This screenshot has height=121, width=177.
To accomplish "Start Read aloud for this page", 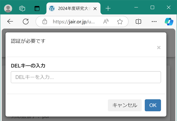I will tap(106, 22).
